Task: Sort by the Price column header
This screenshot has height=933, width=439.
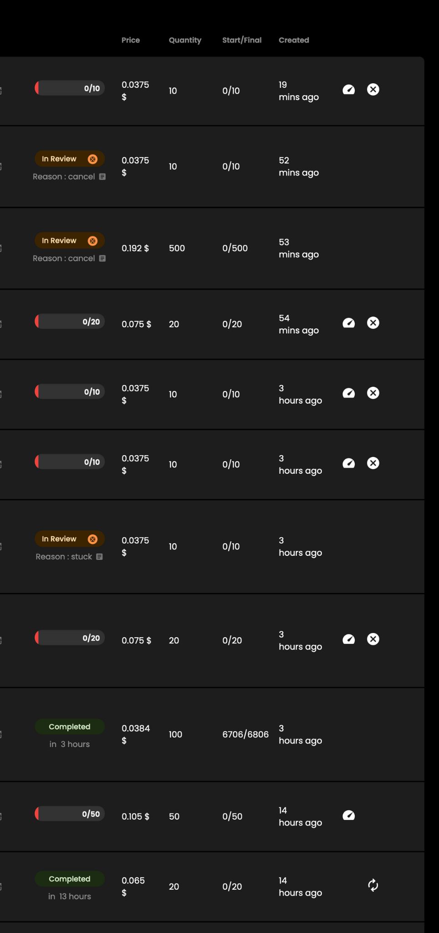Action: coord(131,40)
